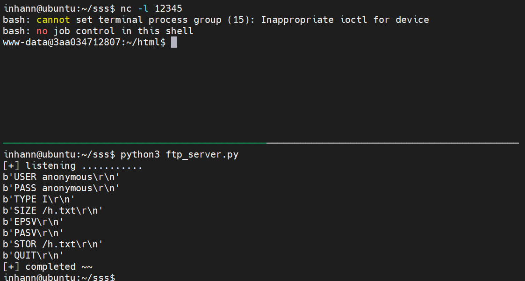Screen dimensions: 525x281
Task: Click the pane divider line between terminals
Action: tap(261, 143)
